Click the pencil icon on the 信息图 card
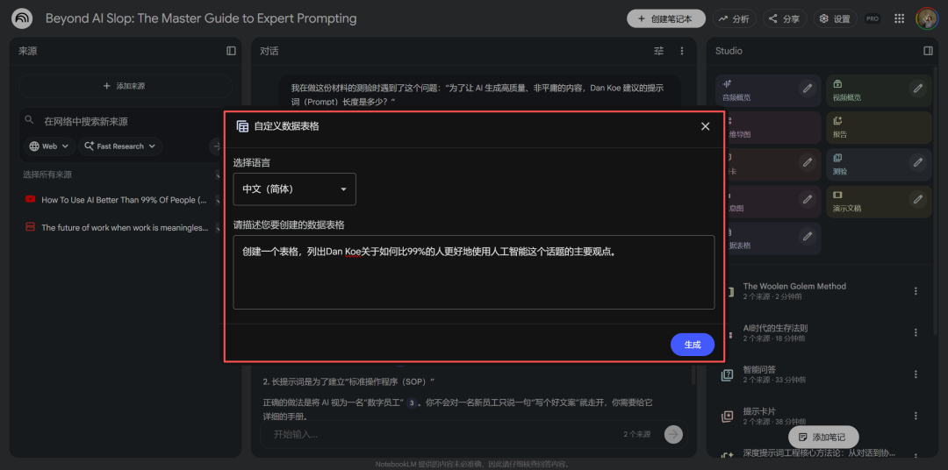 click(x=808, y=199)
